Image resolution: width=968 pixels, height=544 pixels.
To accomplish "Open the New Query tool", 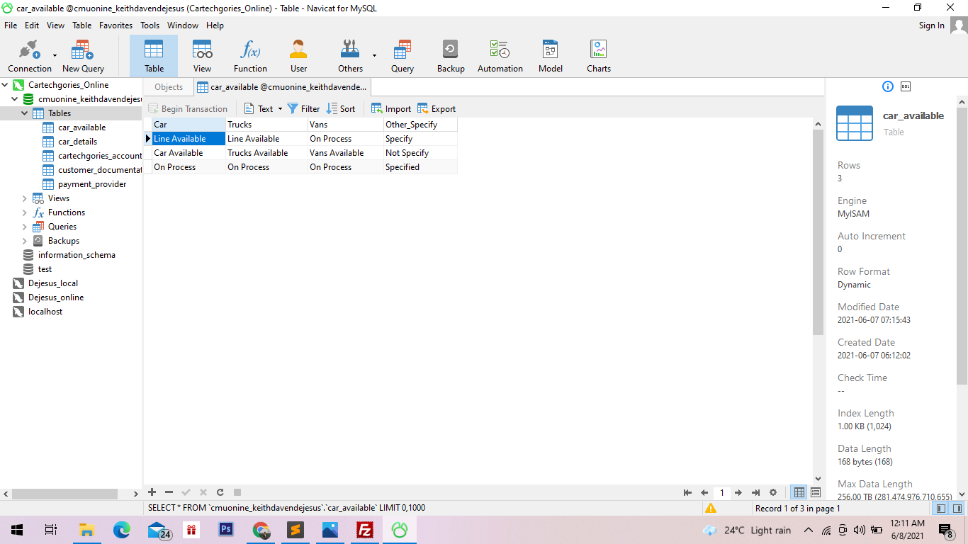I will pos(83,56).
